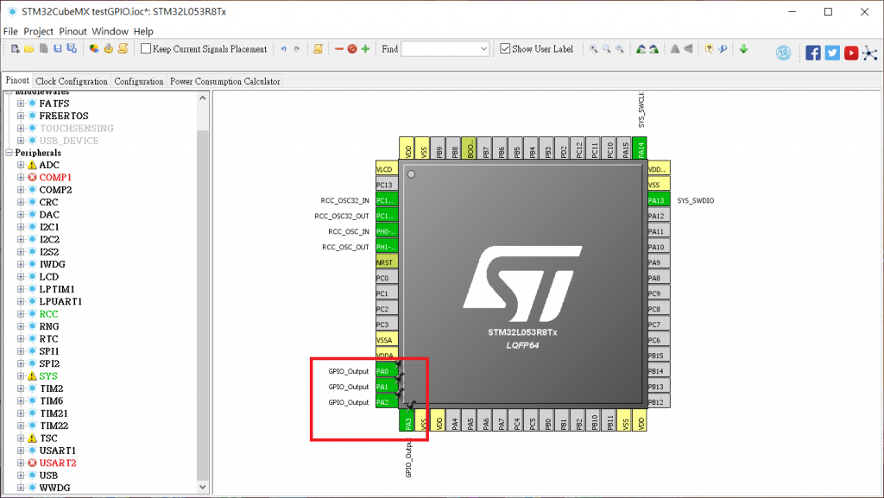The image size is (884, 498).
Task: Collapse the Peripherals tree section
Action: tap(9, 153)
